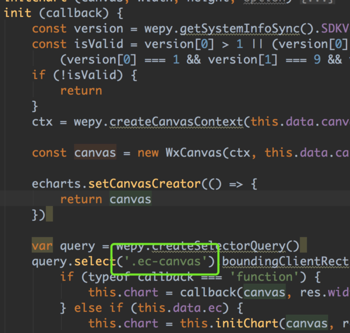Click the highlighted var keyword
350x333 pixels.
click(42, 245)
